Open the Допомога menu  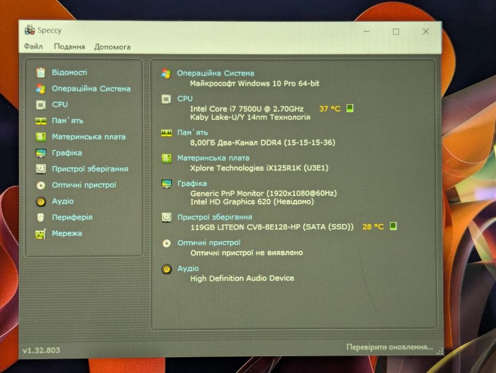[x=112, y=47]
